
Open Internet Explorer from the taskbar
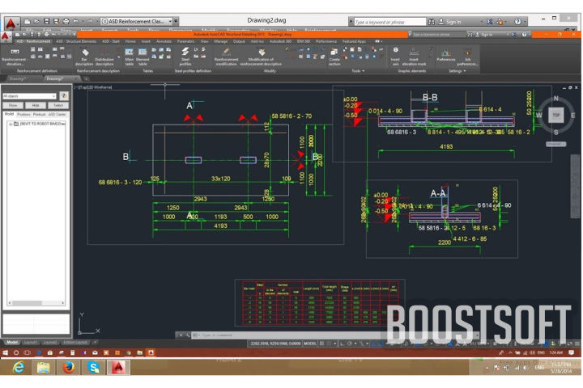[18, 368]
